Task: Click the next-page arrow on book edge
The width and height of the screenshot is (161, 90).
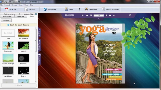Action: click(x=123, y=53)
